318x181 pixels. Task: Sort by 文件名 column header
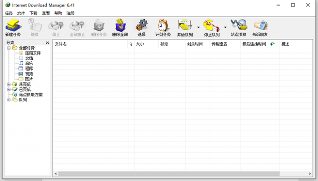tap(90, 44)
